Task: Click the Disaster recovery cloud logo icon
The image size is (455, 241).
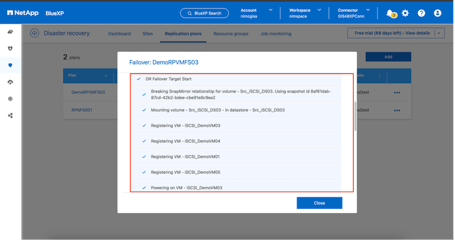Action: tap(34, 34)
